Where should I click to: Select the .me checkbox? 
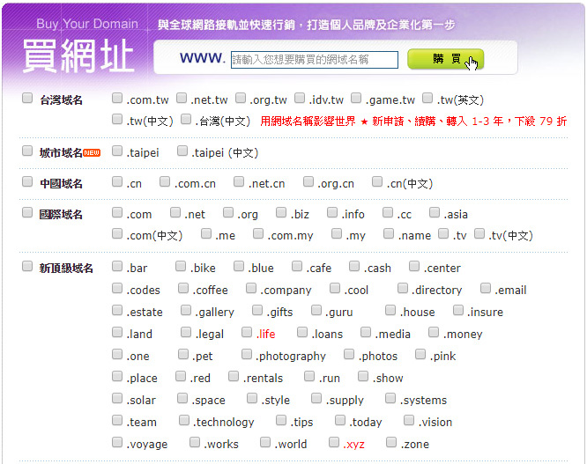click(x=206, y=234)
